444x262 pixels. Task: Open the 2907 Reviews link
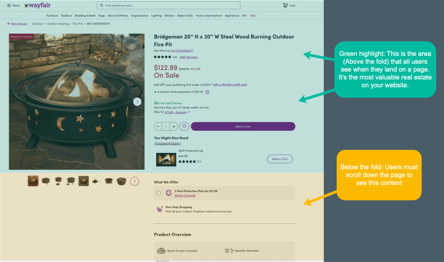(188, 57)
